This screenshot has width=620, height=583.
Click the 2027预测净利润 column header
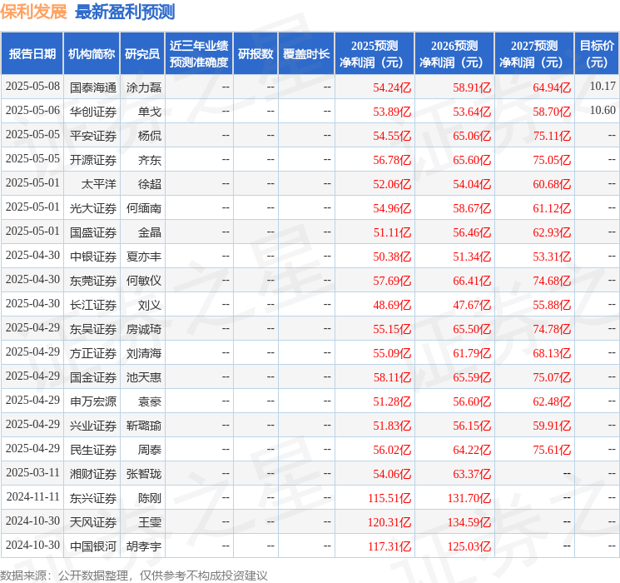point(534,53)
